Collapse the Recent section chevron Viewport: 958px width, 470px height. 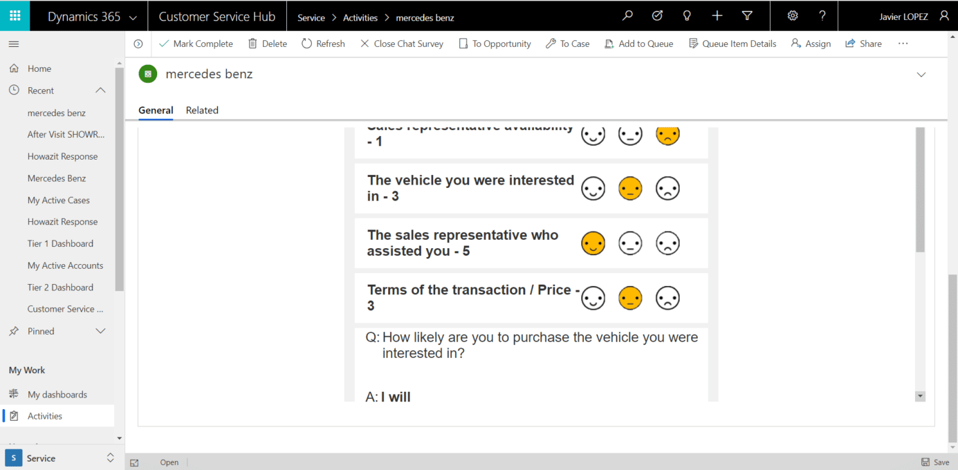point(100,91)
